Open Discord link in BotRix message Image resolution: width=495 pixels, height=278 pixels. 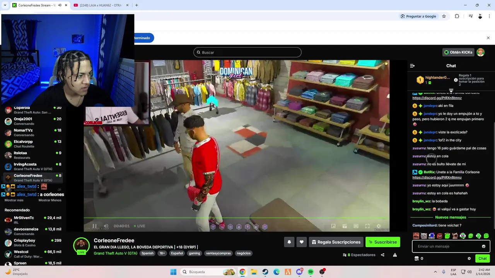pos(437,178)
